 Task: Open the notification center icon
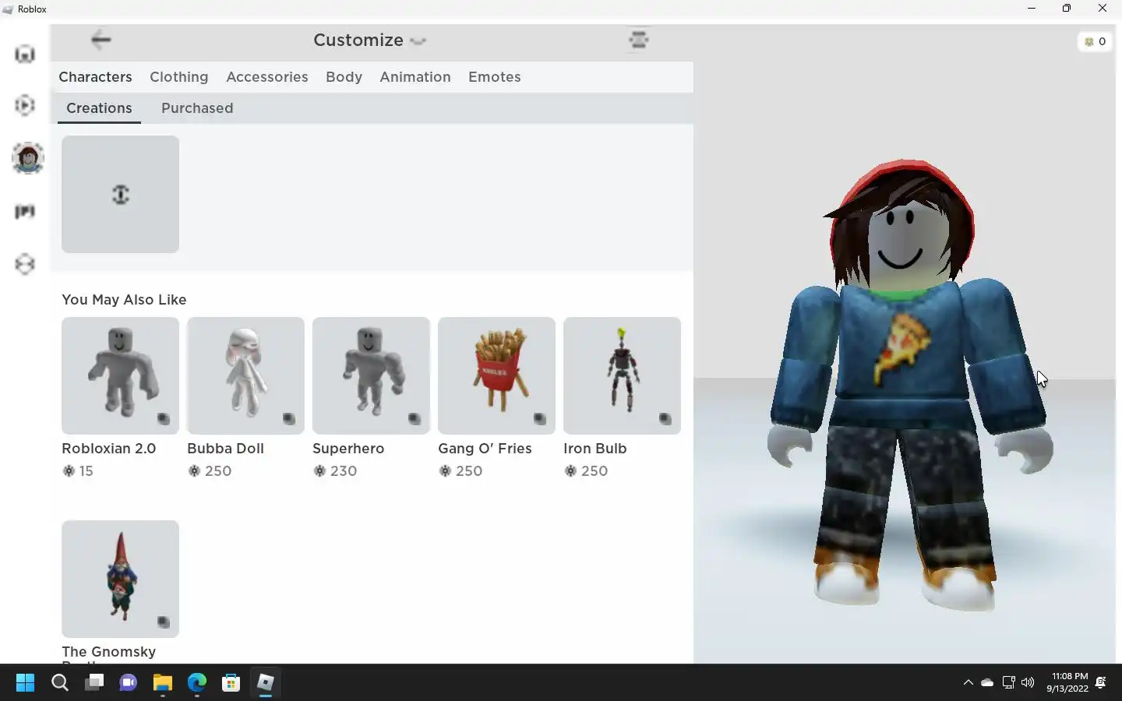tap(1101, 682)
